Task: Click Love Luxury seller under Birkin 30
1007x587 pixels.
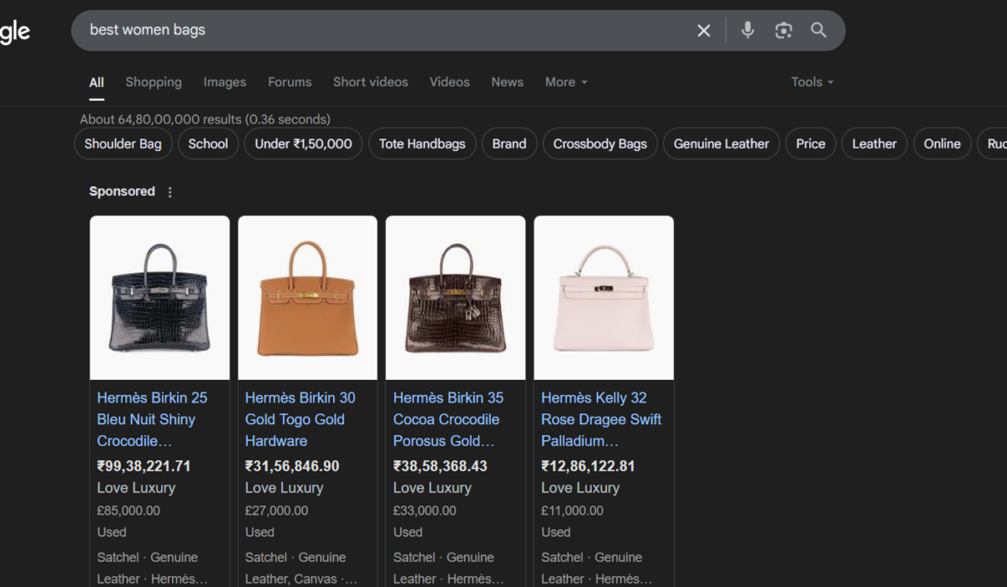Action: (284, 488)
